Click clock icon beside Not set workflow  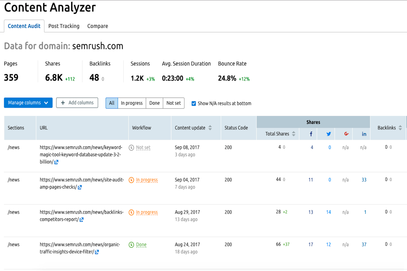(131, 148)
